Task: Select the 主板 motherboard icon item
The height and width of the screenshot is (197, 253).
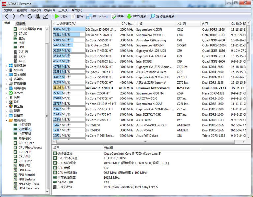Action: (15, 38)
